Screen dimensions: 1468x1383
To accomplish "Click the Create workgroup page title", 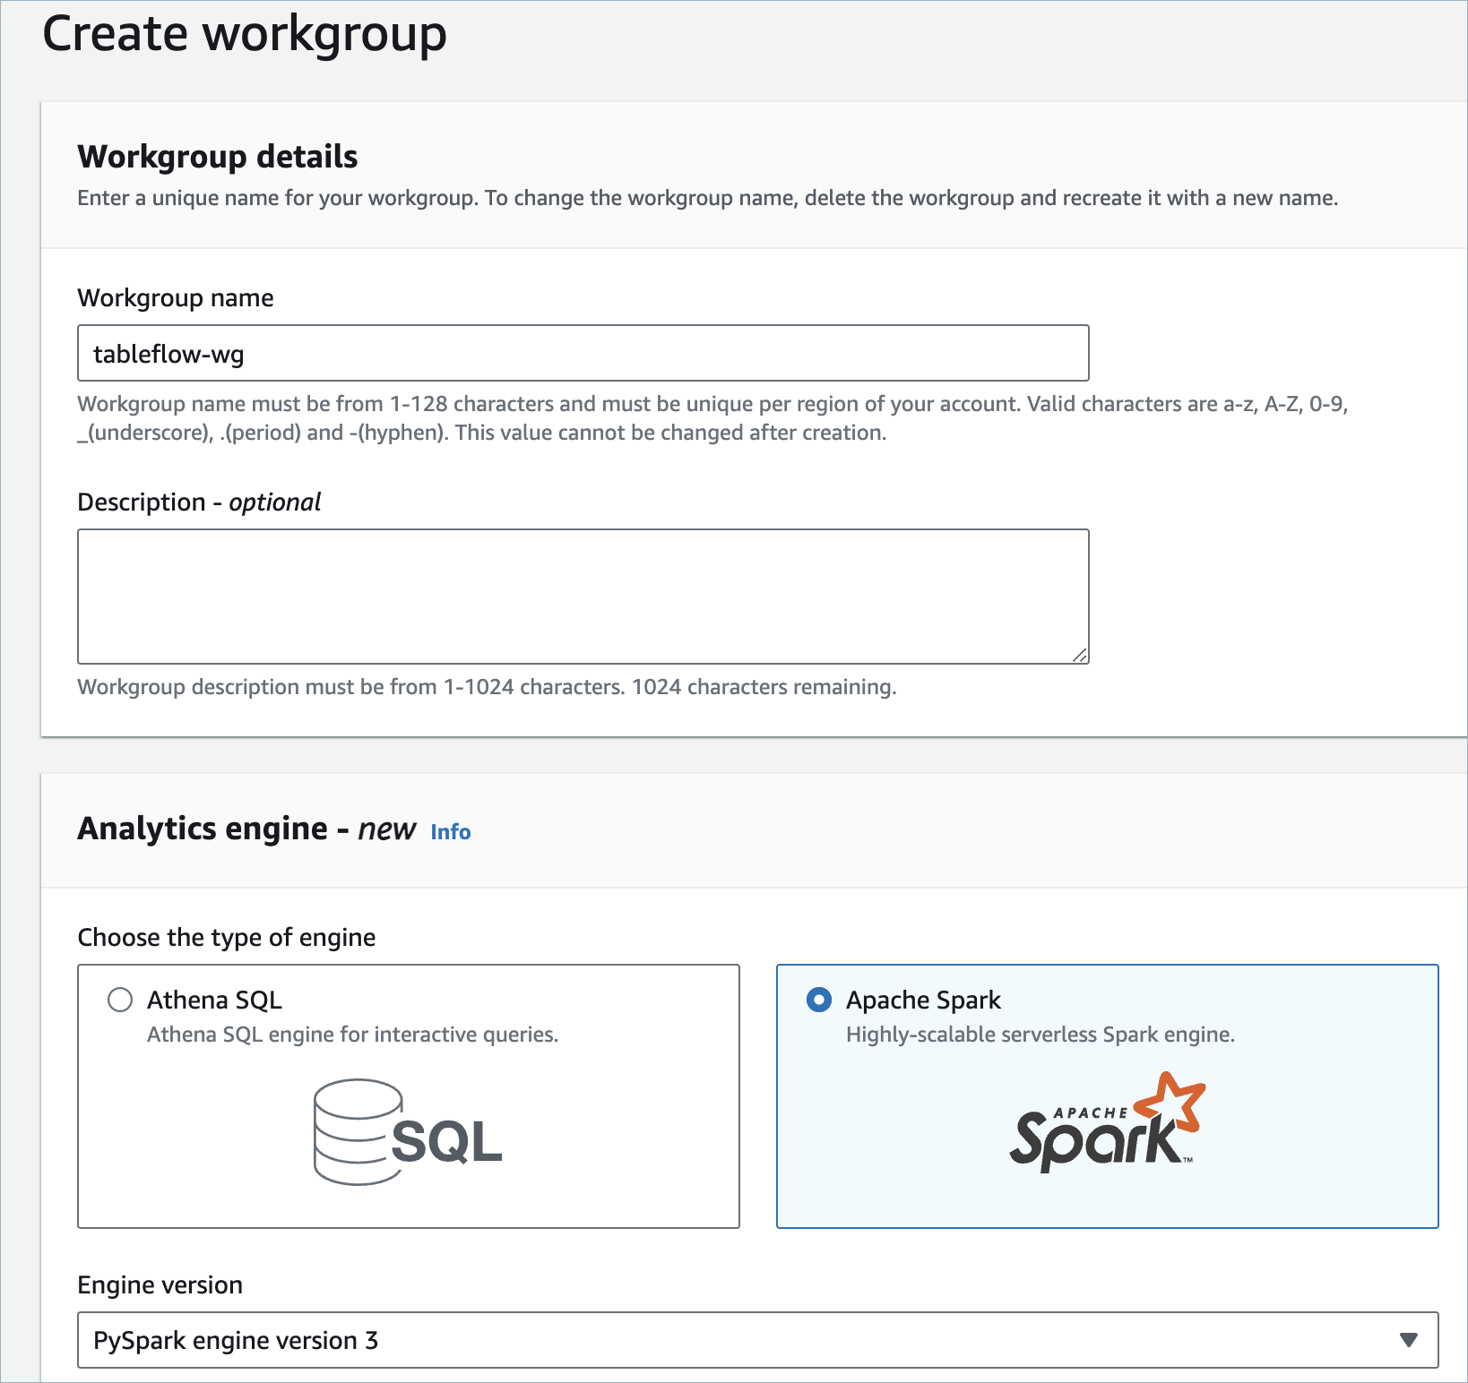I will pyautogui.click(x=245, y=34).
